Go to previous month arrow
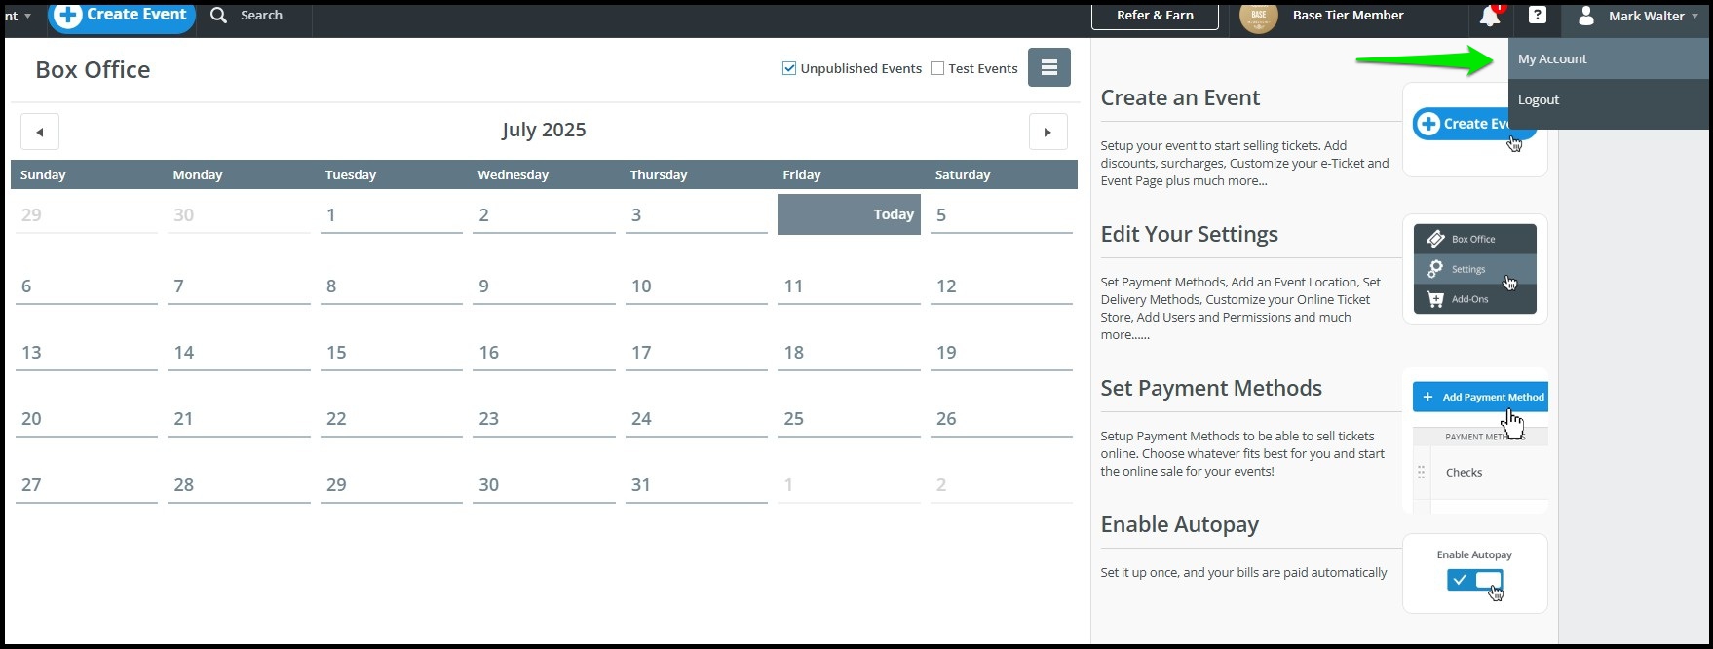The width and height of the screenshot is (1713, 649). tap(40, 132)
